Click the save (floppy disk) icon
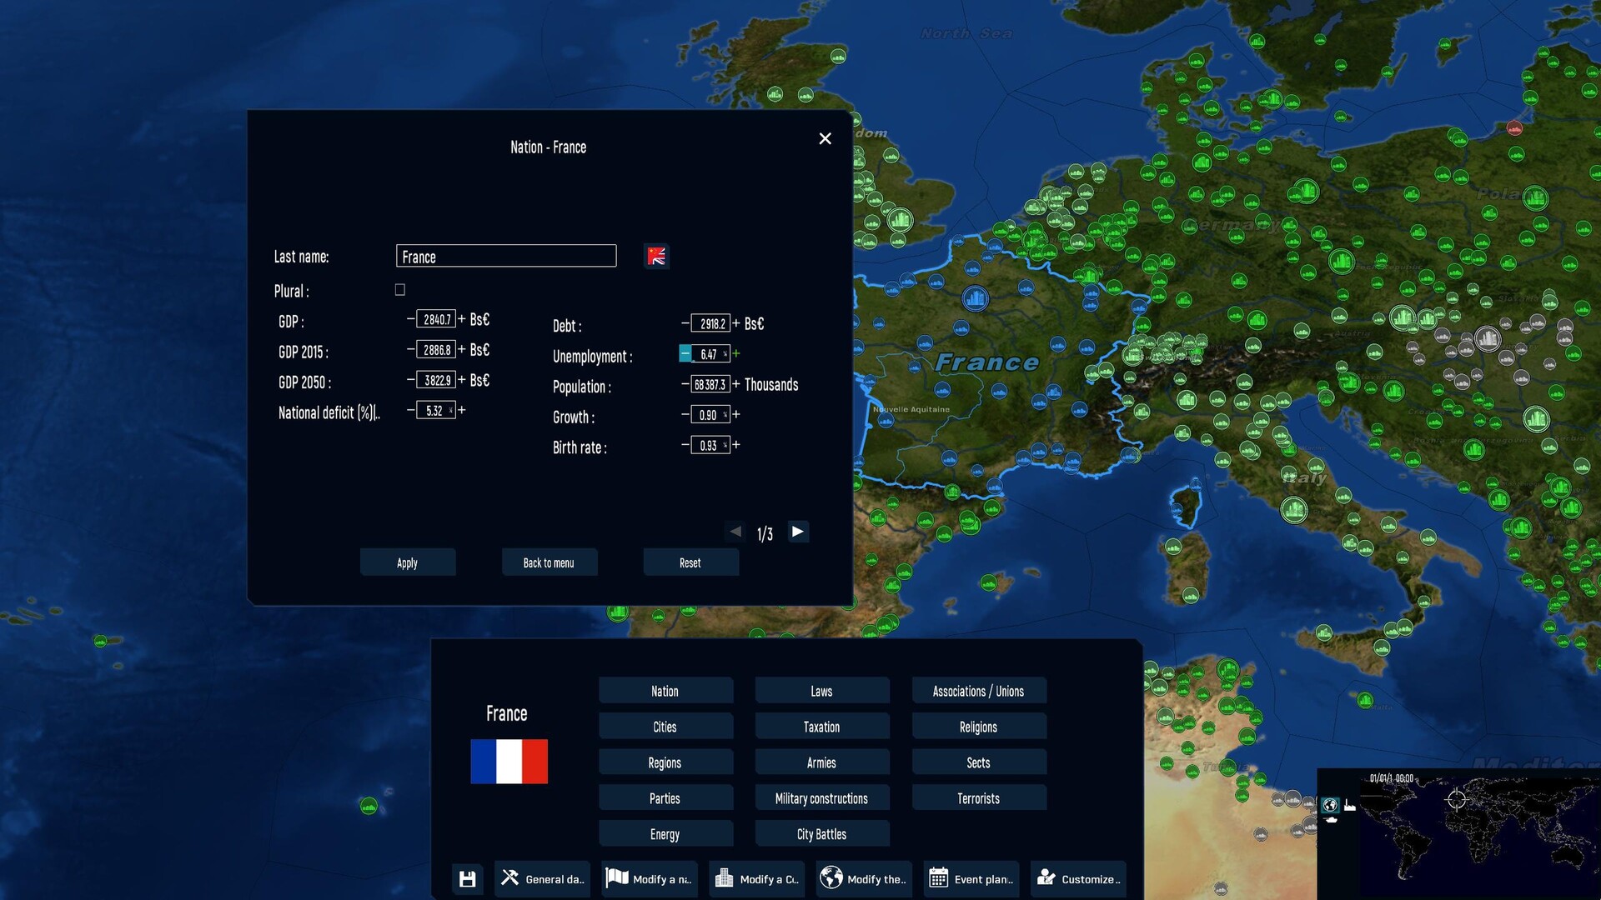1601x900 pixels. (x=467, y=878)
